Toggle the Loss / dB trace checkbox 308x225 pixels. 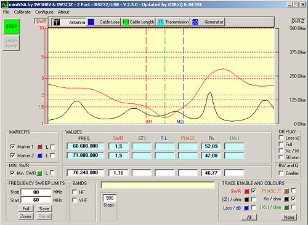click(x=254, y=208)
